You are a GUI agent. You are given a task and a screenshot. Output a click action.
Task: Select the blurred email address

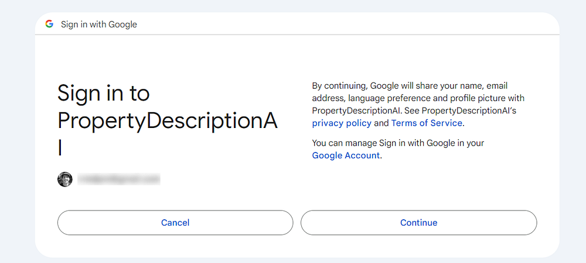(x=119, y=179)
